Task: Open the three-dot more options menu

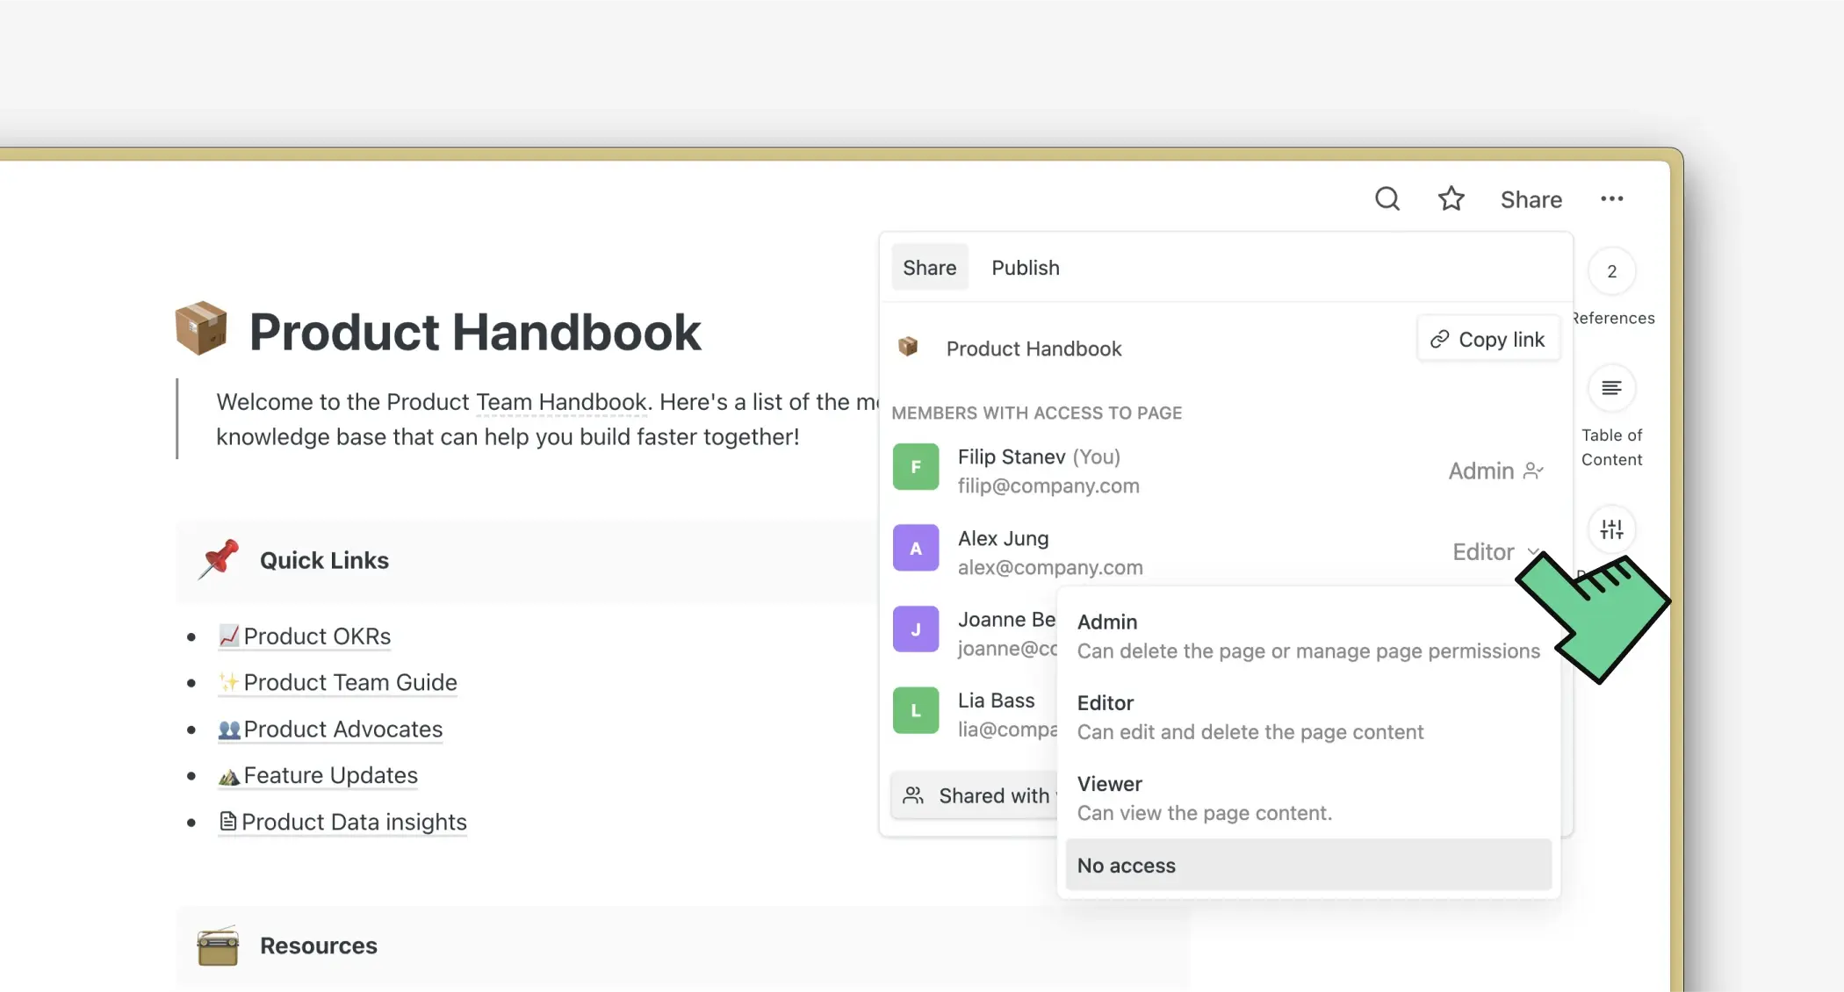Action: pyautogui.click(x=1611, y=199)
